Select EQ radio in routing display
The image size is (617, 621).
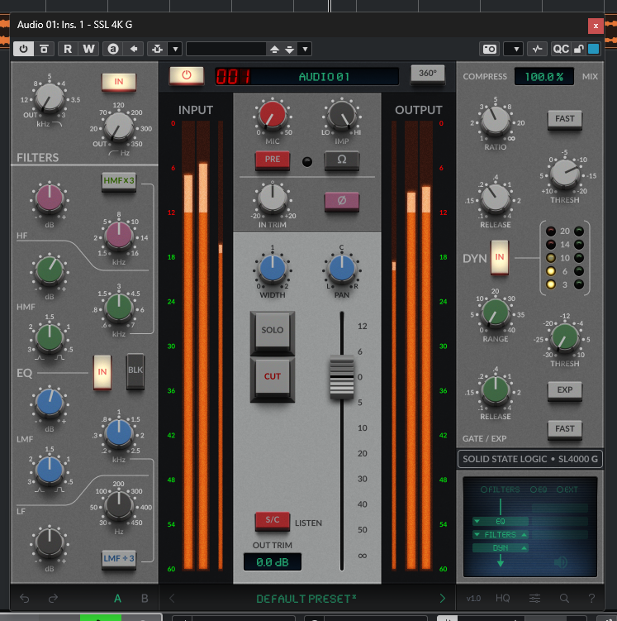pos(539,490)
